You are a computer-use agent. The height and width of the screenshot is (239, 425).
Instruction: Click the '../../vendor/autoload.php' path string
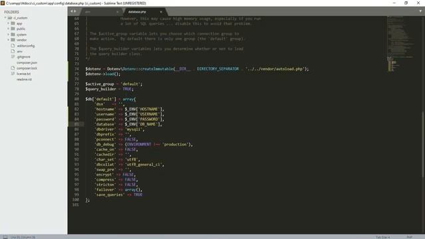(275, 69)
